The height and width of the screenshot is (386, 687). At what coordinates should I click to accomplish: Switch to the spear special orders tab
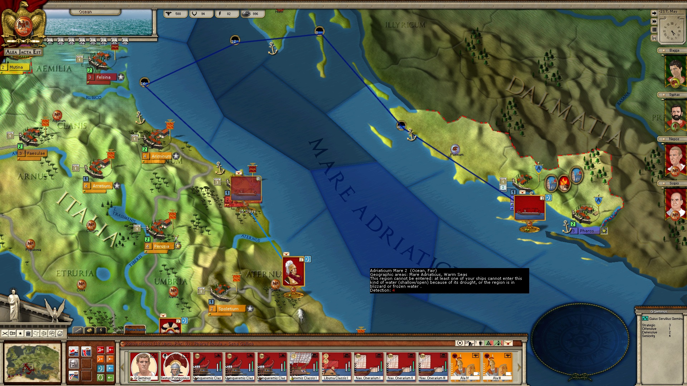click(x=78, y=331)
